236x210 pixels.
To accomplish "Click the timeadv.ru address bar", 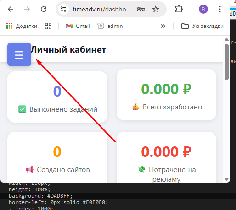I will coord(101,9).
